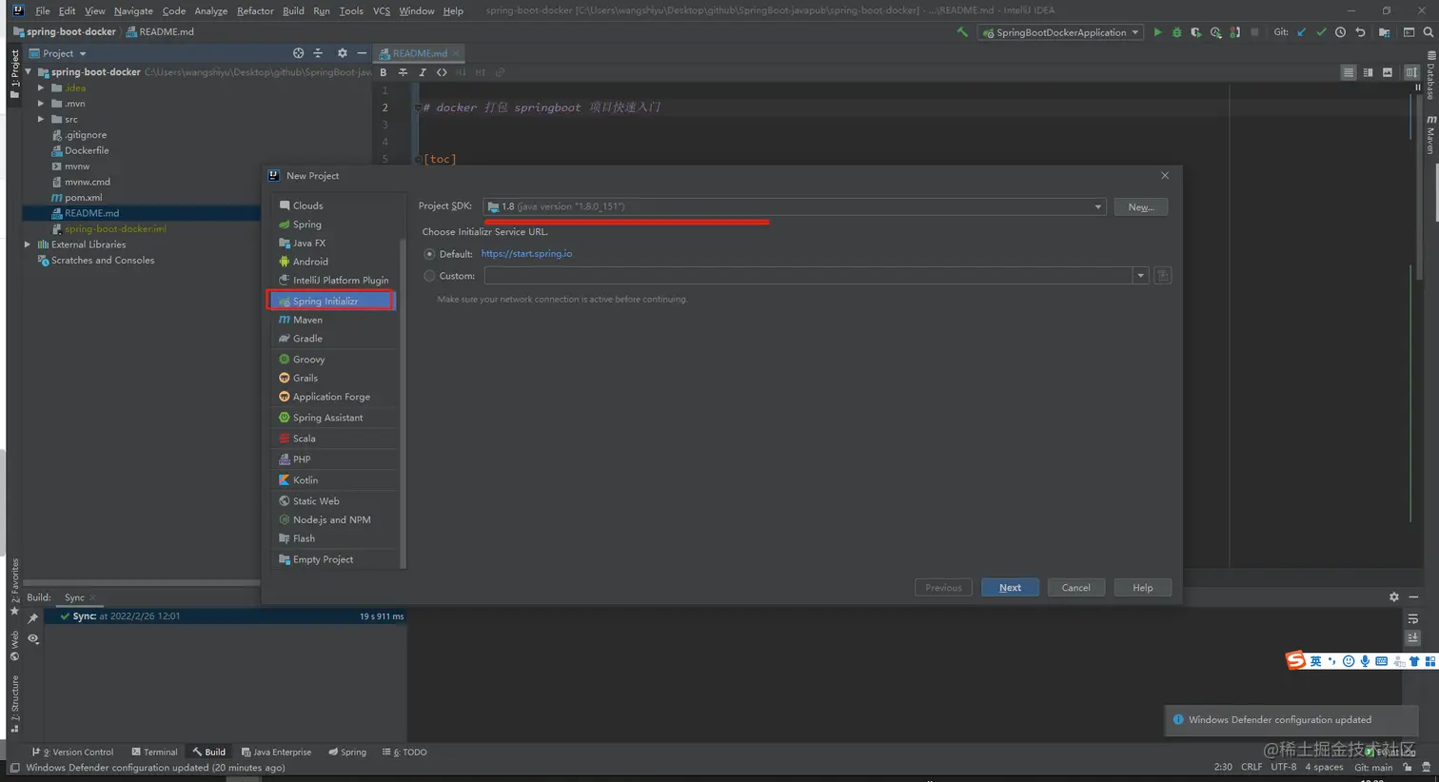Click locate file target icon in Project panel
The width and height of the screenshot is (1439, 782).
(298, 53)
